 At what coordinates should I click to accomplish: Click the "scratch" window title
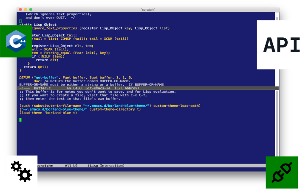click(148, 9)
